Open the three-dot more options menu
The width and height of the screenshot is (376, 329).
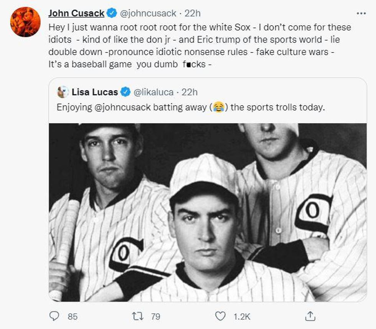[x=361, y=13]
